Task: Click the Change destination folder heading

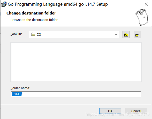Action: (31, 13)
